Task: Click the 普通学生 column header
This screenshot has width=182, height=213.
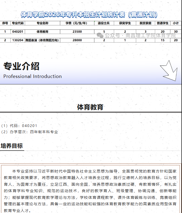Action: [x=162, y=23]
